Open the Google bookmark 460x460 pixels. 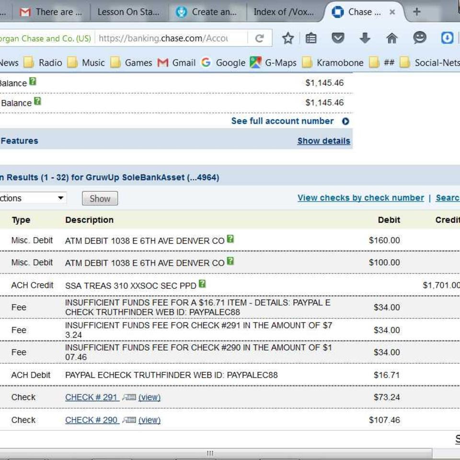223,62
